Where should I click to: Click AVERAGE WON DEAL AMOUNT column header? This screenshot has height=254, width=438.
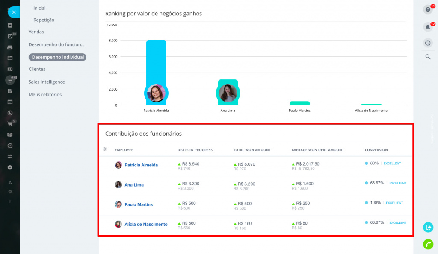click(x=318, y=150)
